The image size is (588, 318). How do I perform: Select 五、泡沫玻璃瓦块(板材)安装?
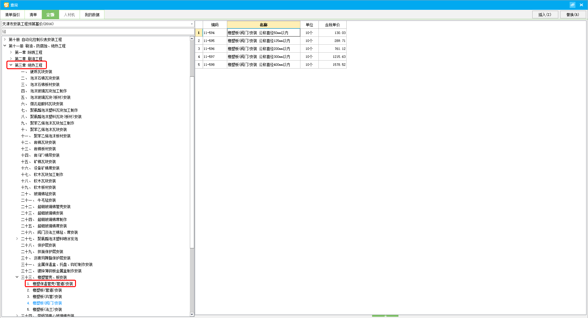[x=46, y=97]
